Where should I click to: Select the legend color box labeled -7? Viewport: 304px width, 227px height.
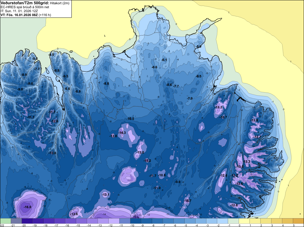[168, 221]
